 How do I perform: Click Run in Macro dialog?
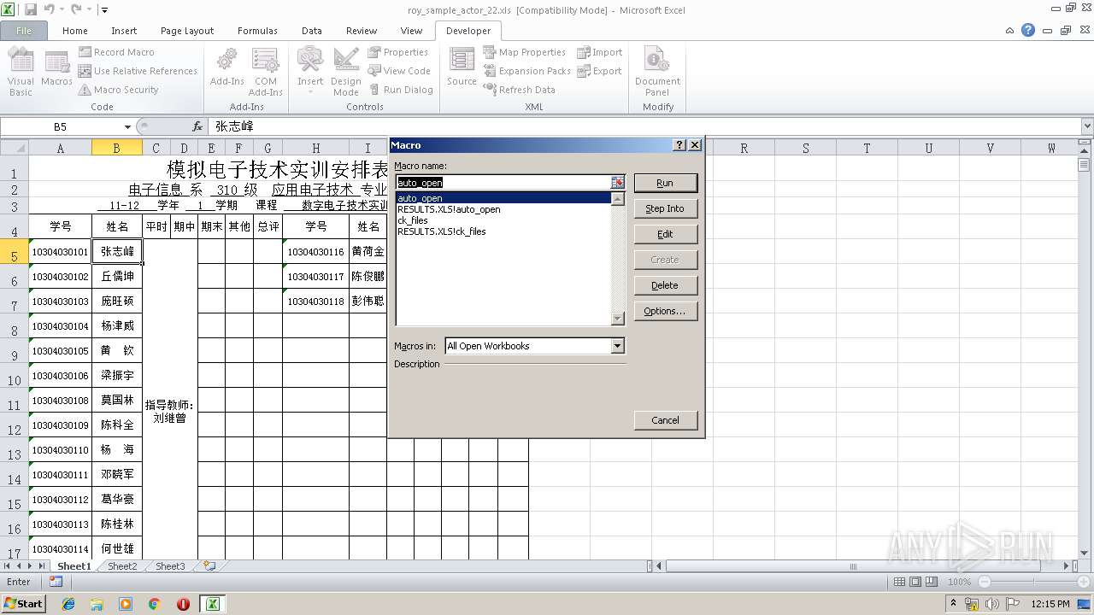coord(665,183)
